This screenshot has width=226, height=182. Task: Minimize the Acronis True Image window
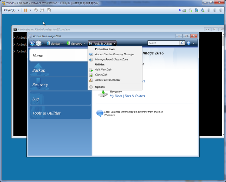[x=179, y=36]
